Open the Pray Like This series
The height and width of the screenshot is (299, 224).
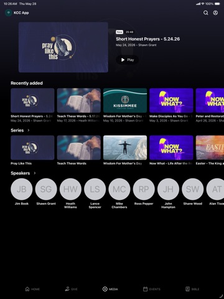pyautogui.click(x=32, y=148)
